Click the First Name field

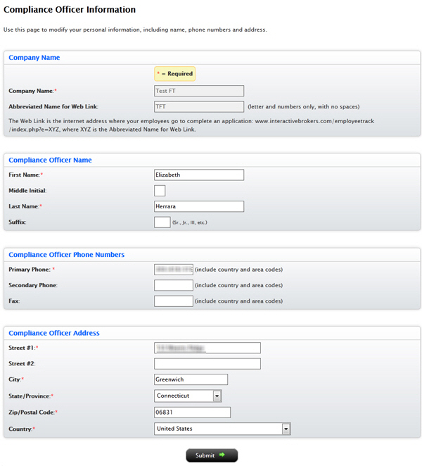199,175
